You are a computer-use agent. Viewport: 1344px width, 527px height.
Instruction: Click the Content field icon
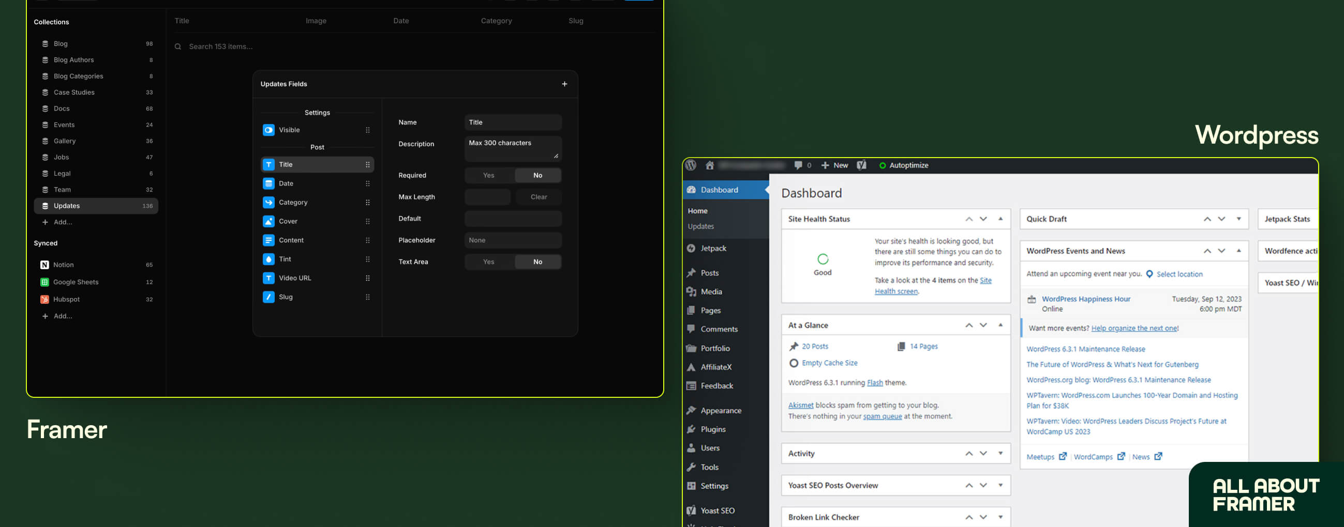[268, 240]
